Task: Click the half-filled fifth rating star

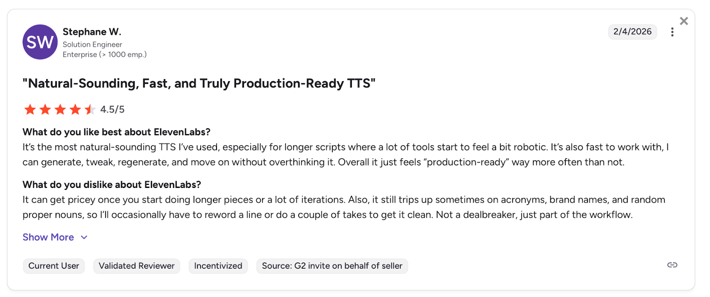Action: pyautogui.click(x=90, y=109)
